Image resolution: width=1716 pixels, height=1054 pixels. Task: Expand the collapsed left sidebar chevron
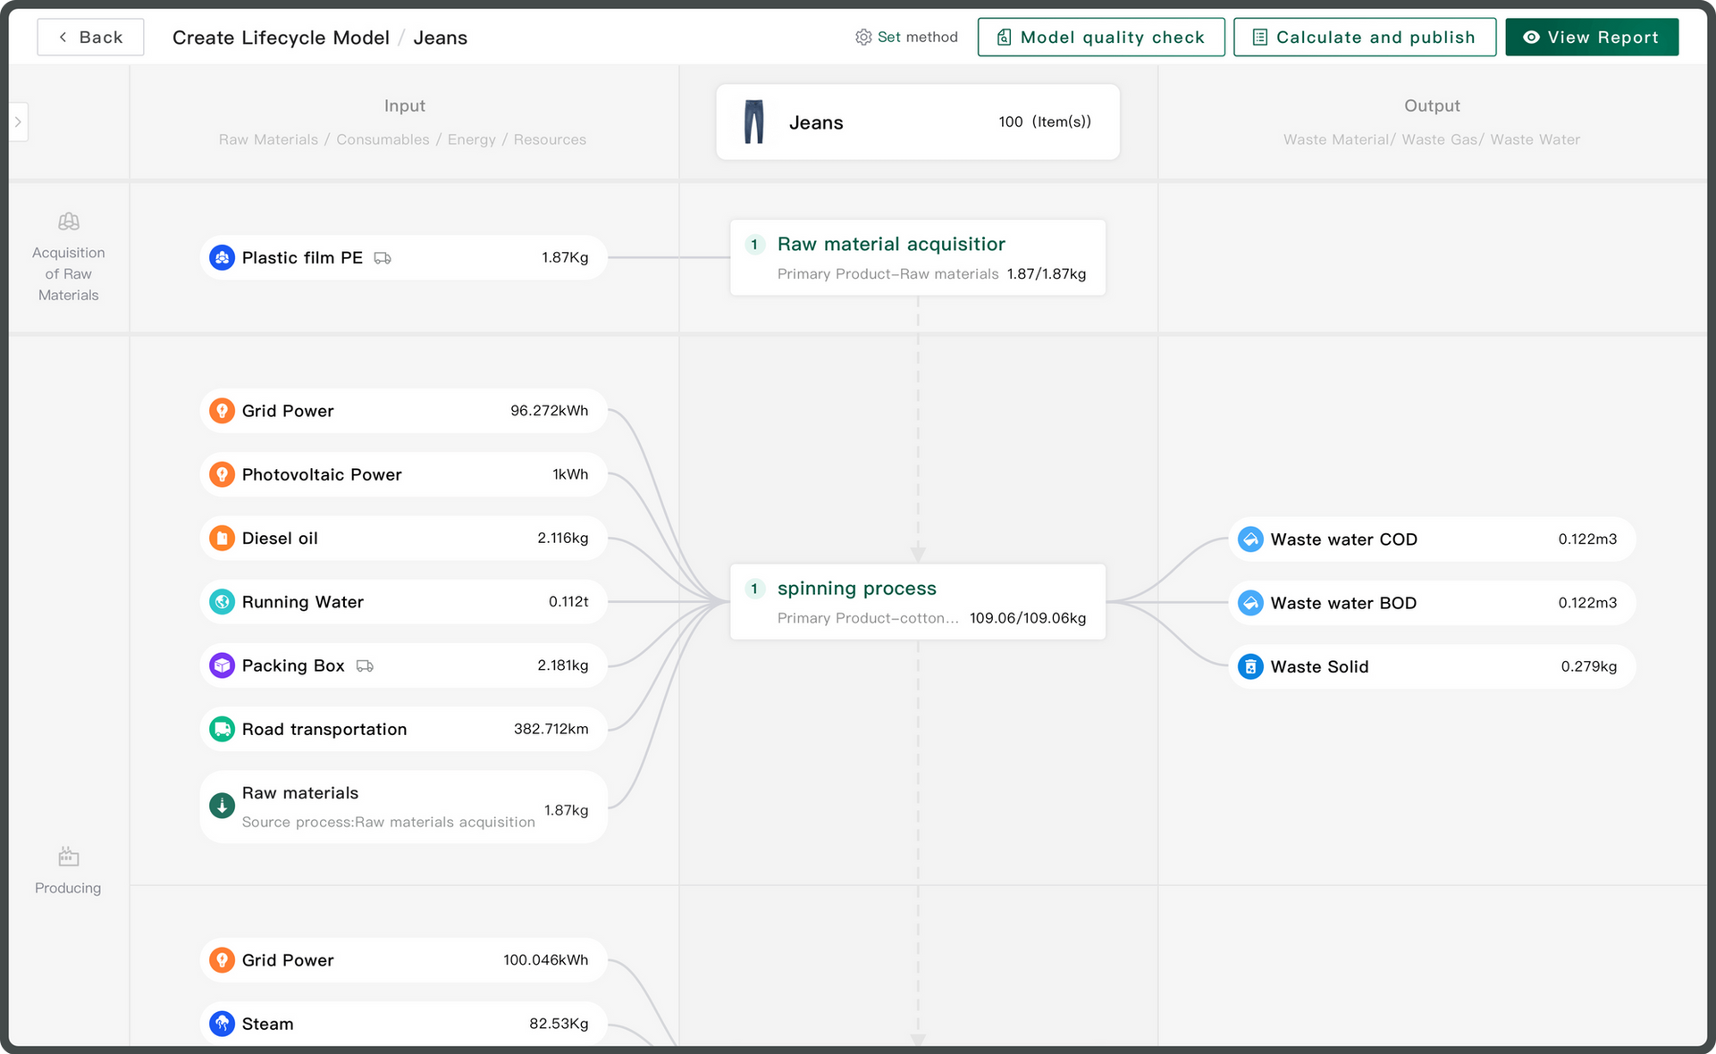[x=18, y=122]
